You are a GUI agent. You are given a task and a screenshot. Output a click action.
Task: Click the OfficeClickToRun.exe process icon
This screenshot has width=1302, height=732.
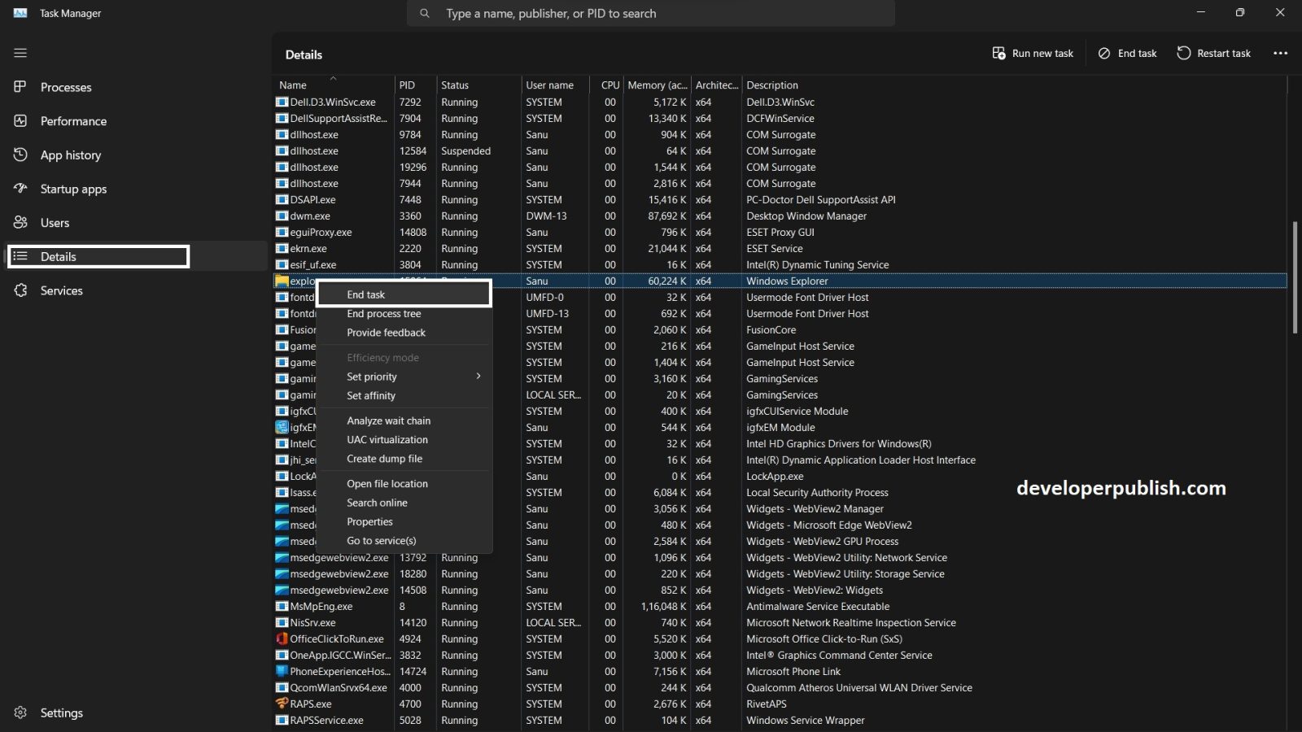[x=282, y=639]
